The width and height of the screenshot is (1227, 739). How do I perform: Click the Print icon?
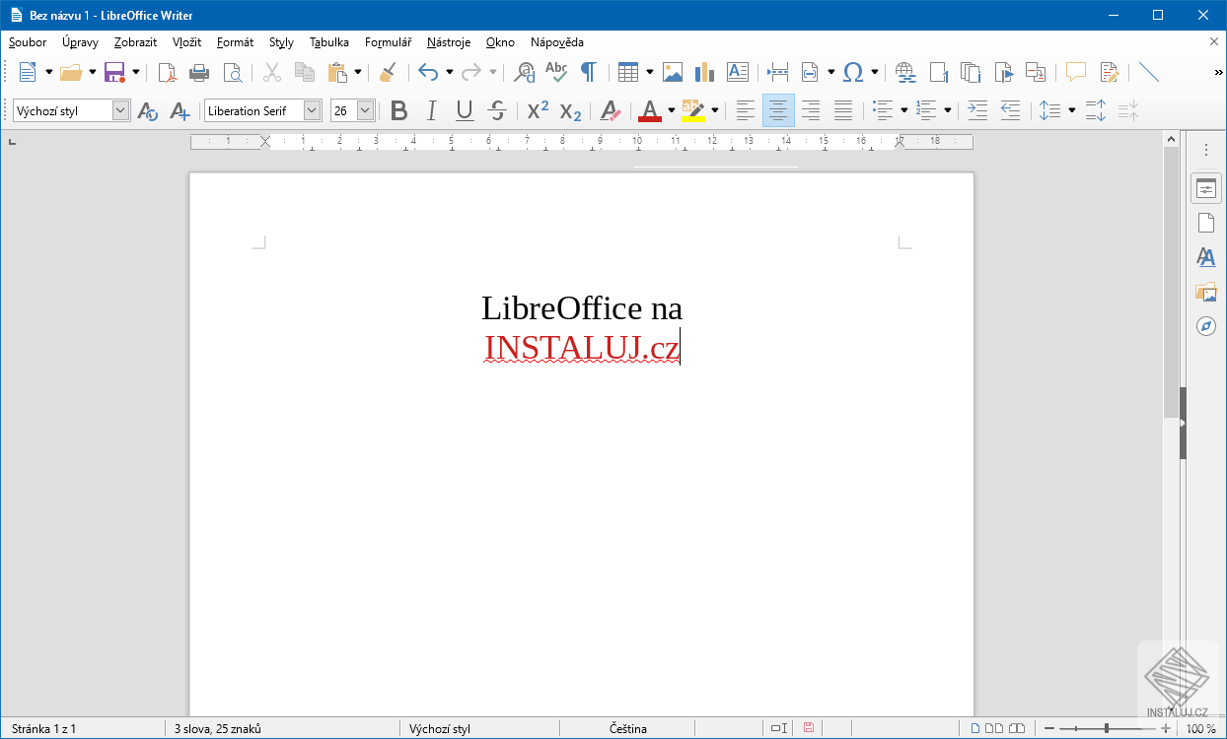(199, 72)
